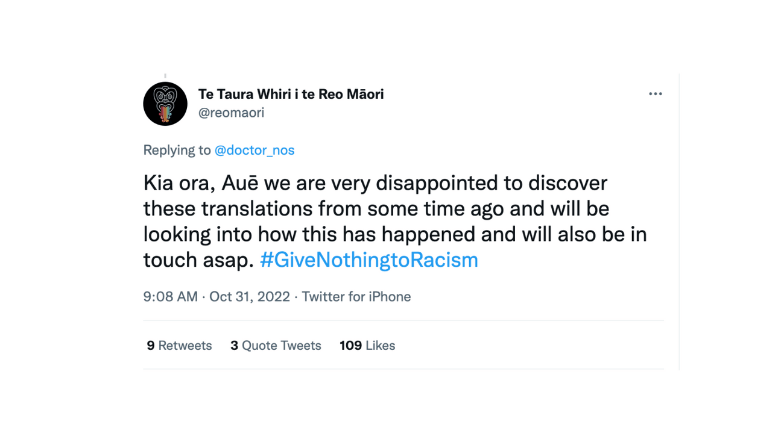Open the tweet's three-dot More menu
Image resolution: width=778 pixels, height=442 pixels.
point(655,94)
